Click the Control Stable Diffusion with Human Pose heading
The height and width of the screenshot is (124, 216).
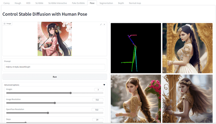click(x=45, y=14)
